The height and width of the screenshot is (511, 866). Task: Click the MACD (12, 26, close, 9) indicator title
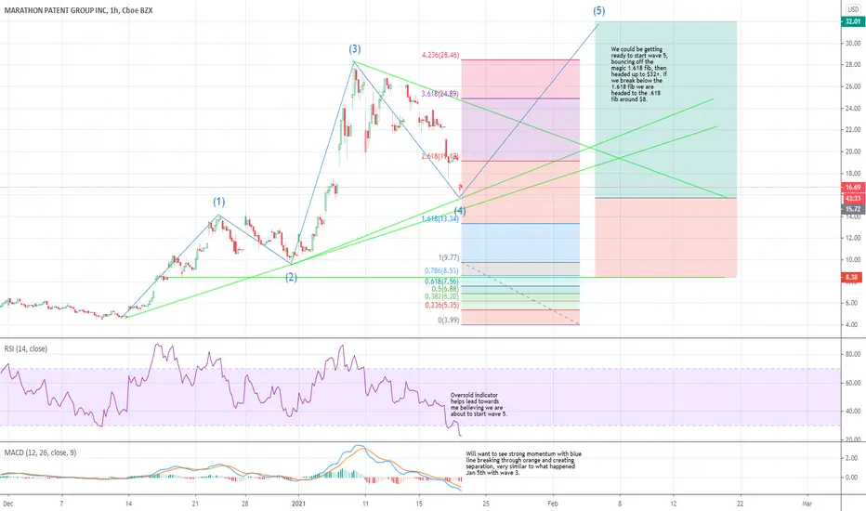40,452
